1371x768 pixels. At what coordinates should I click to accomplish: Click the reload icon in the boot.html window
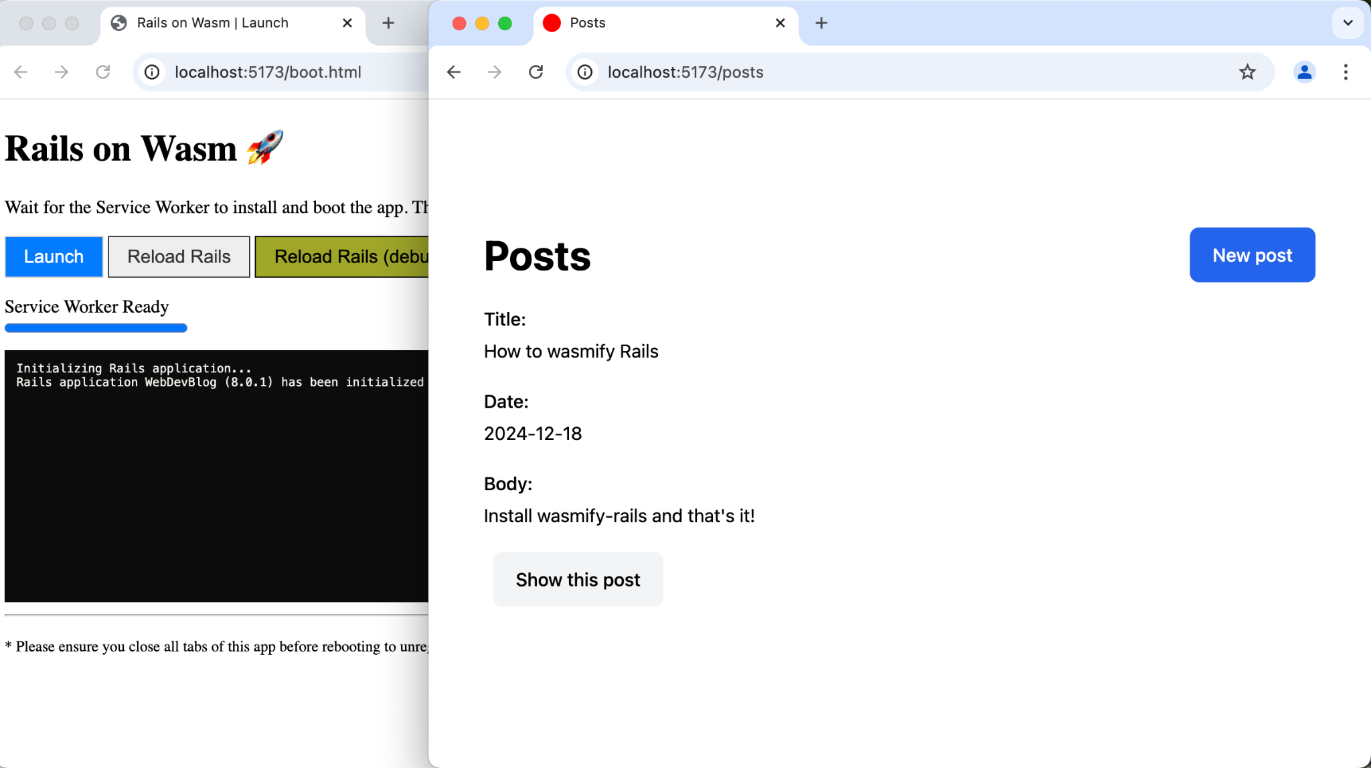tap(104, 72)
